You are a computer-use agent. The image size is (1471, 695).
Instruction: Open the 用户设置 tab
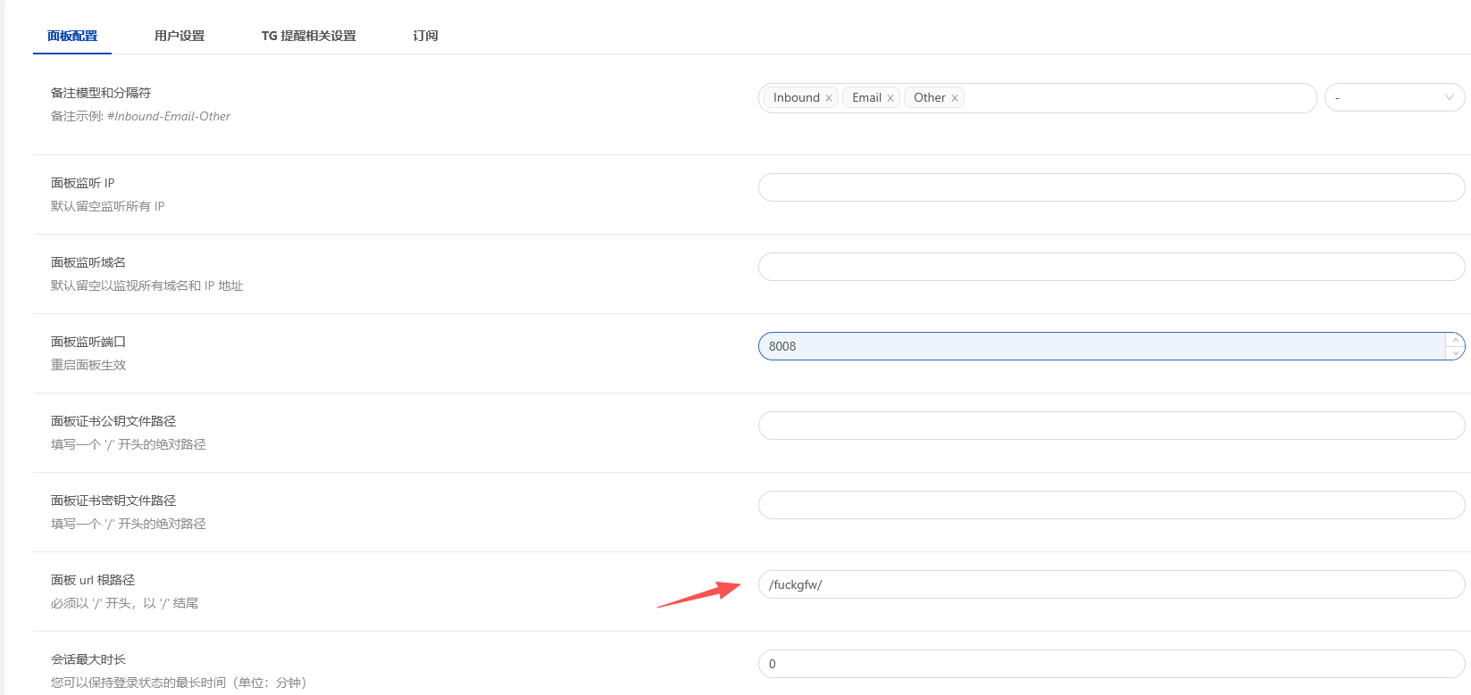180,36
